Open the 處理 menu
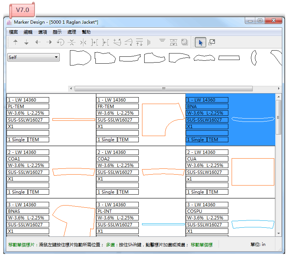 point(72,32)
